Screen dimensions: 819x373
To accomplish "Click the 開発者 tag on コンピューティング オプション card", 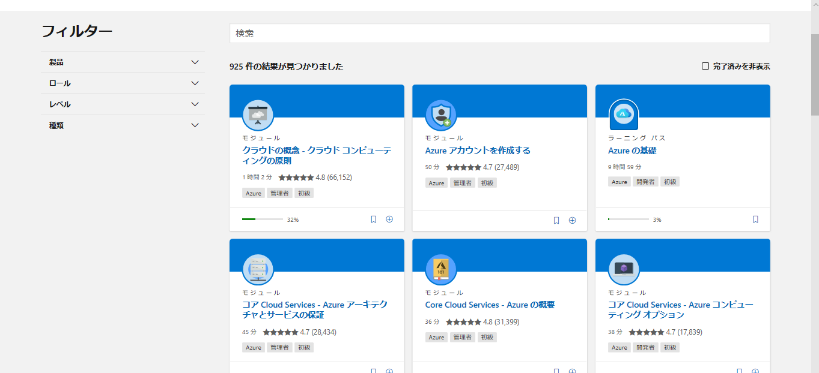I will (645, 347).
